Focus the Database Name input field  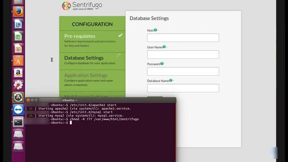coord(183,88)
